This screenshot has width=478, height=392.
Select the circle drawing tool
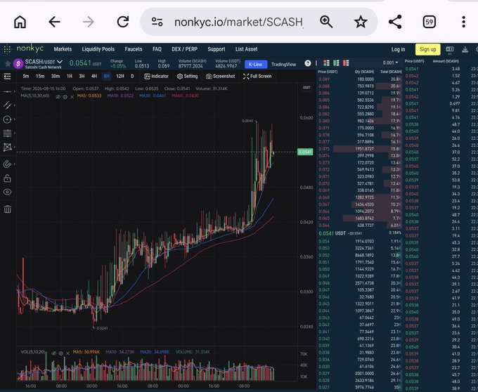(7, 119)
